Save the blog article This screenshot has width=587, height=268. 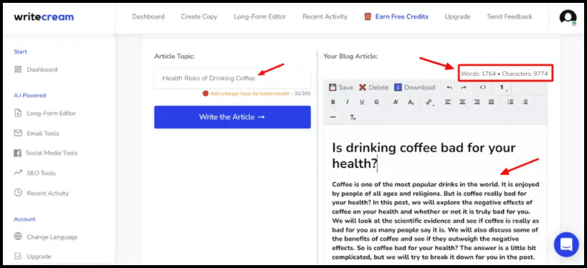point(340,87)
